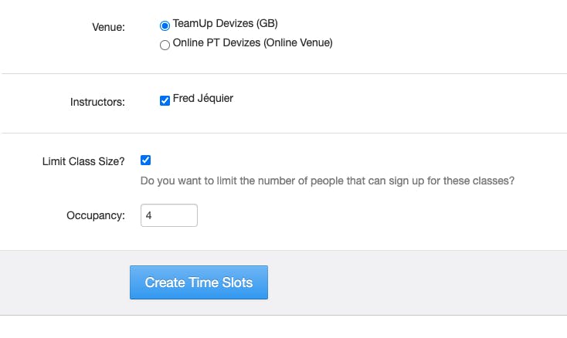Click the "Venue:" field label

pyautogui.click(x=108, y=28)
